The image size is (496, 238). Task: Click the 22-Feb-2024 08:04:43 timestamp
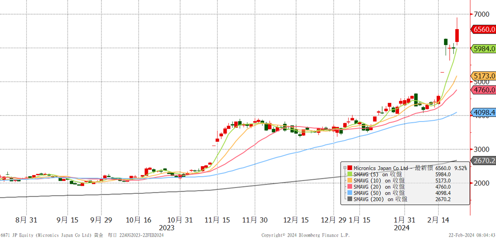click(471, 235)
